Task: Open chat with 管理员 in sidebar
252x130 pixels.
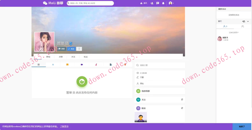Action: point(234,39)
